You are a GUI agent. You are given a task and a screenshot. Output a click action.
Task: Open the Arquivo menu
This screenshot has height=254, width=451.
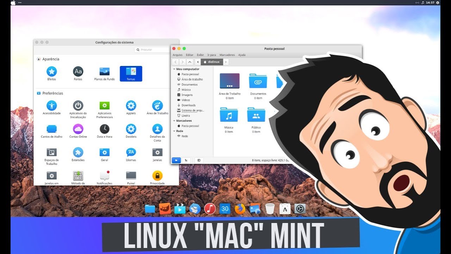pos(178,55)
